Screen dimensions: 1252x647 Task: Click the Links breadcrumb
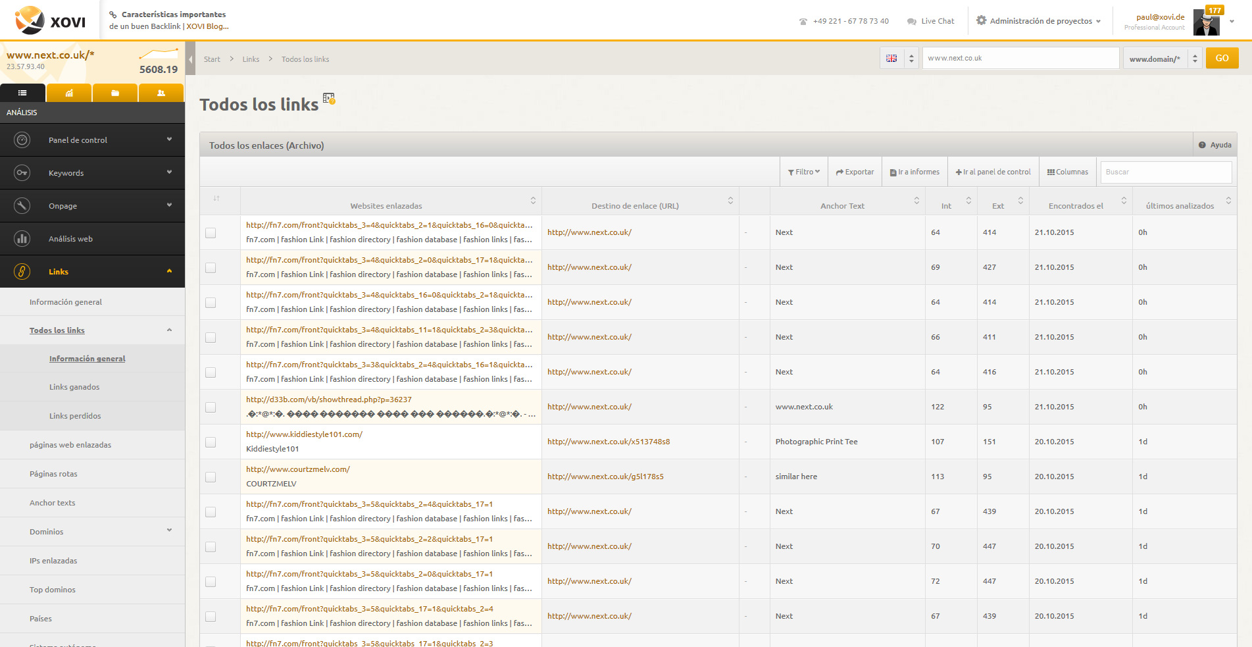coord(251,59)
